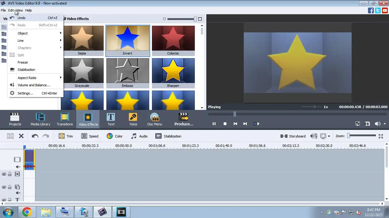389x218 pixels.
Task: Toggle visibility of the video effects track
Action: click(4, 174)
